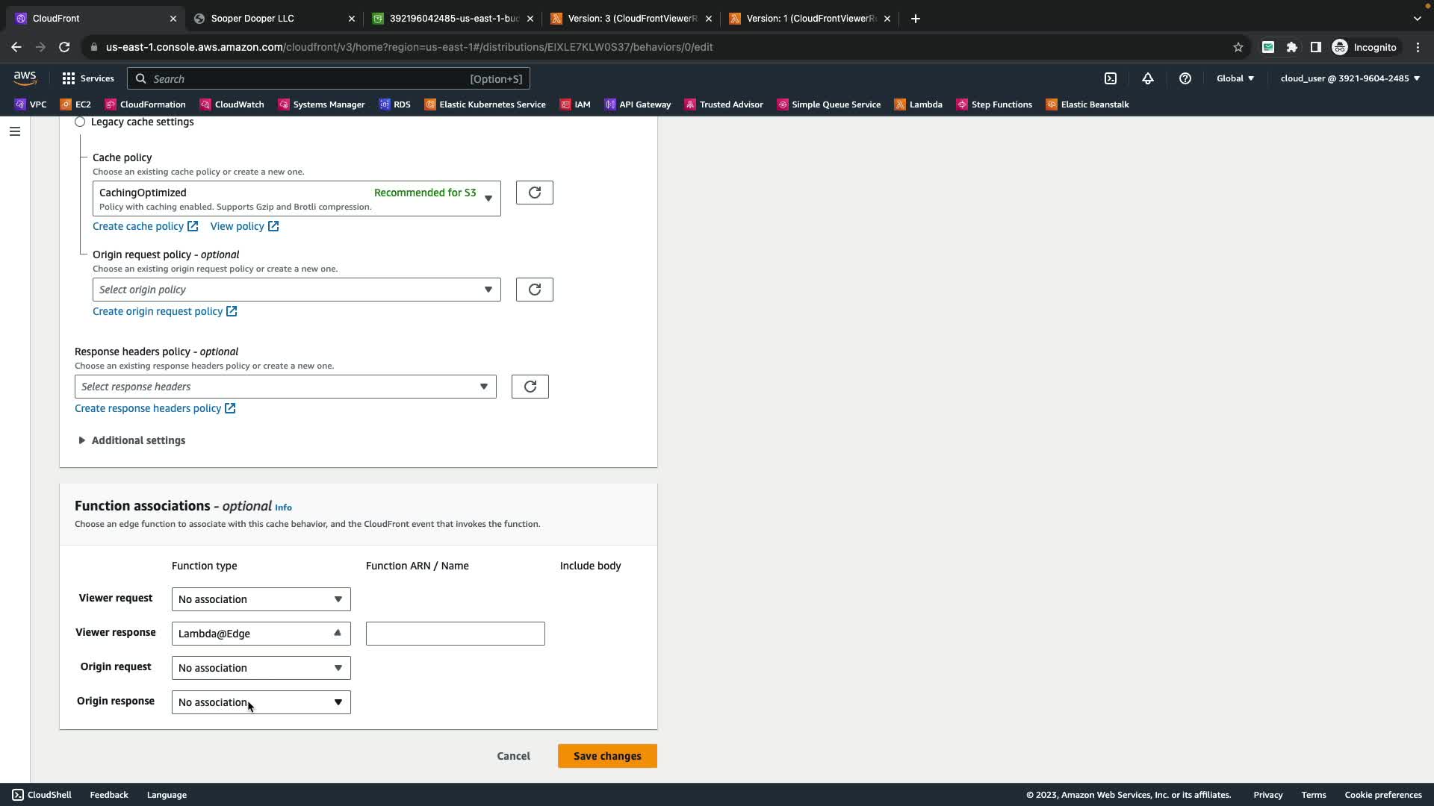The height and width of the screenshot is (806, 1434).
Task: Refresh the response headers policy list
Action: pos(530,387)
